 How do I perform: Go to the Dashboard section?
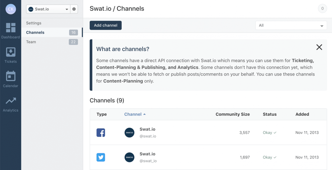pyautogui.click(x=11, y=31)
